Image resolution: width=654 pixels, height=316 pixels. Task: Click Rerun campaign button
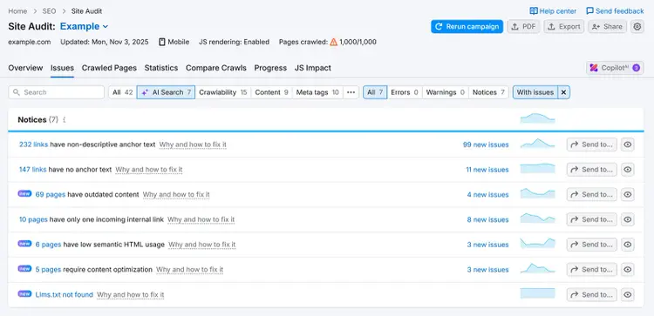[467, 27]
